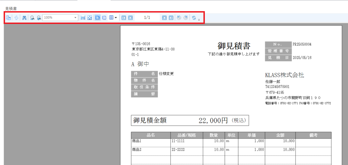Click estimate number PR25050004
Image resolution: width=348 pixels, height=165 pixels.
tap(302, 44)
